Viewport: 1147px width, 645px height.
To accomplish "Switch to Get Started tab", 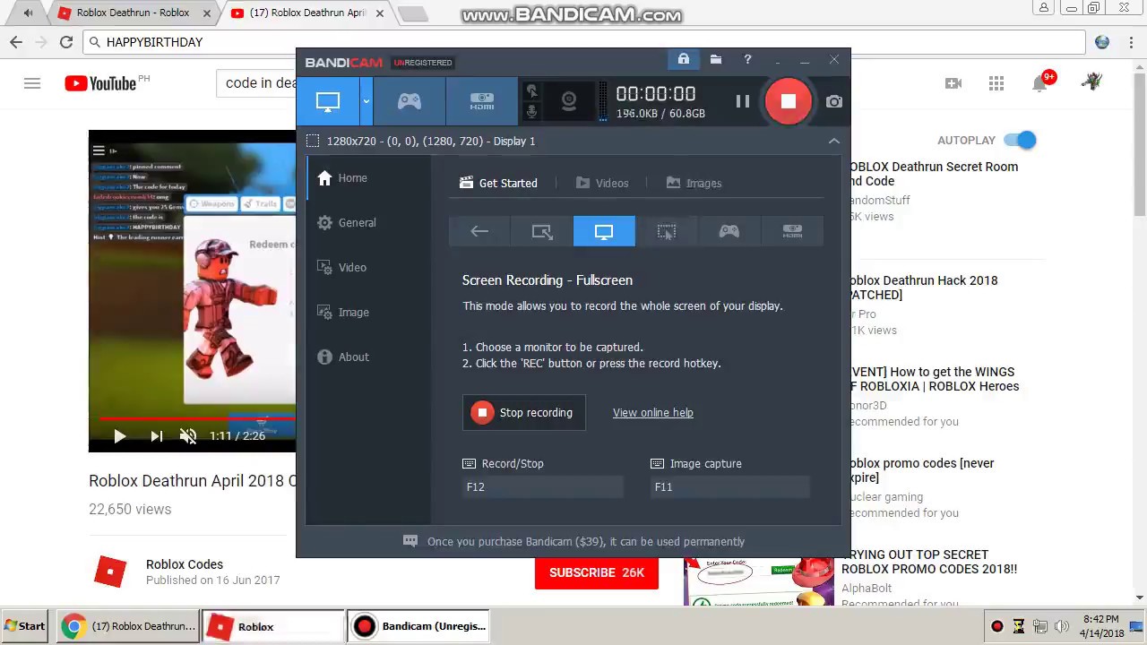I will click(498, 183).
